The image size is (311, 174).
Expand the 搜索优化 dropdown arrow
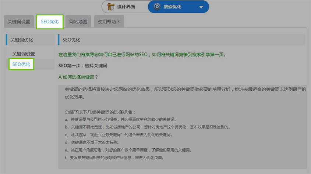[x=201, y=7]
